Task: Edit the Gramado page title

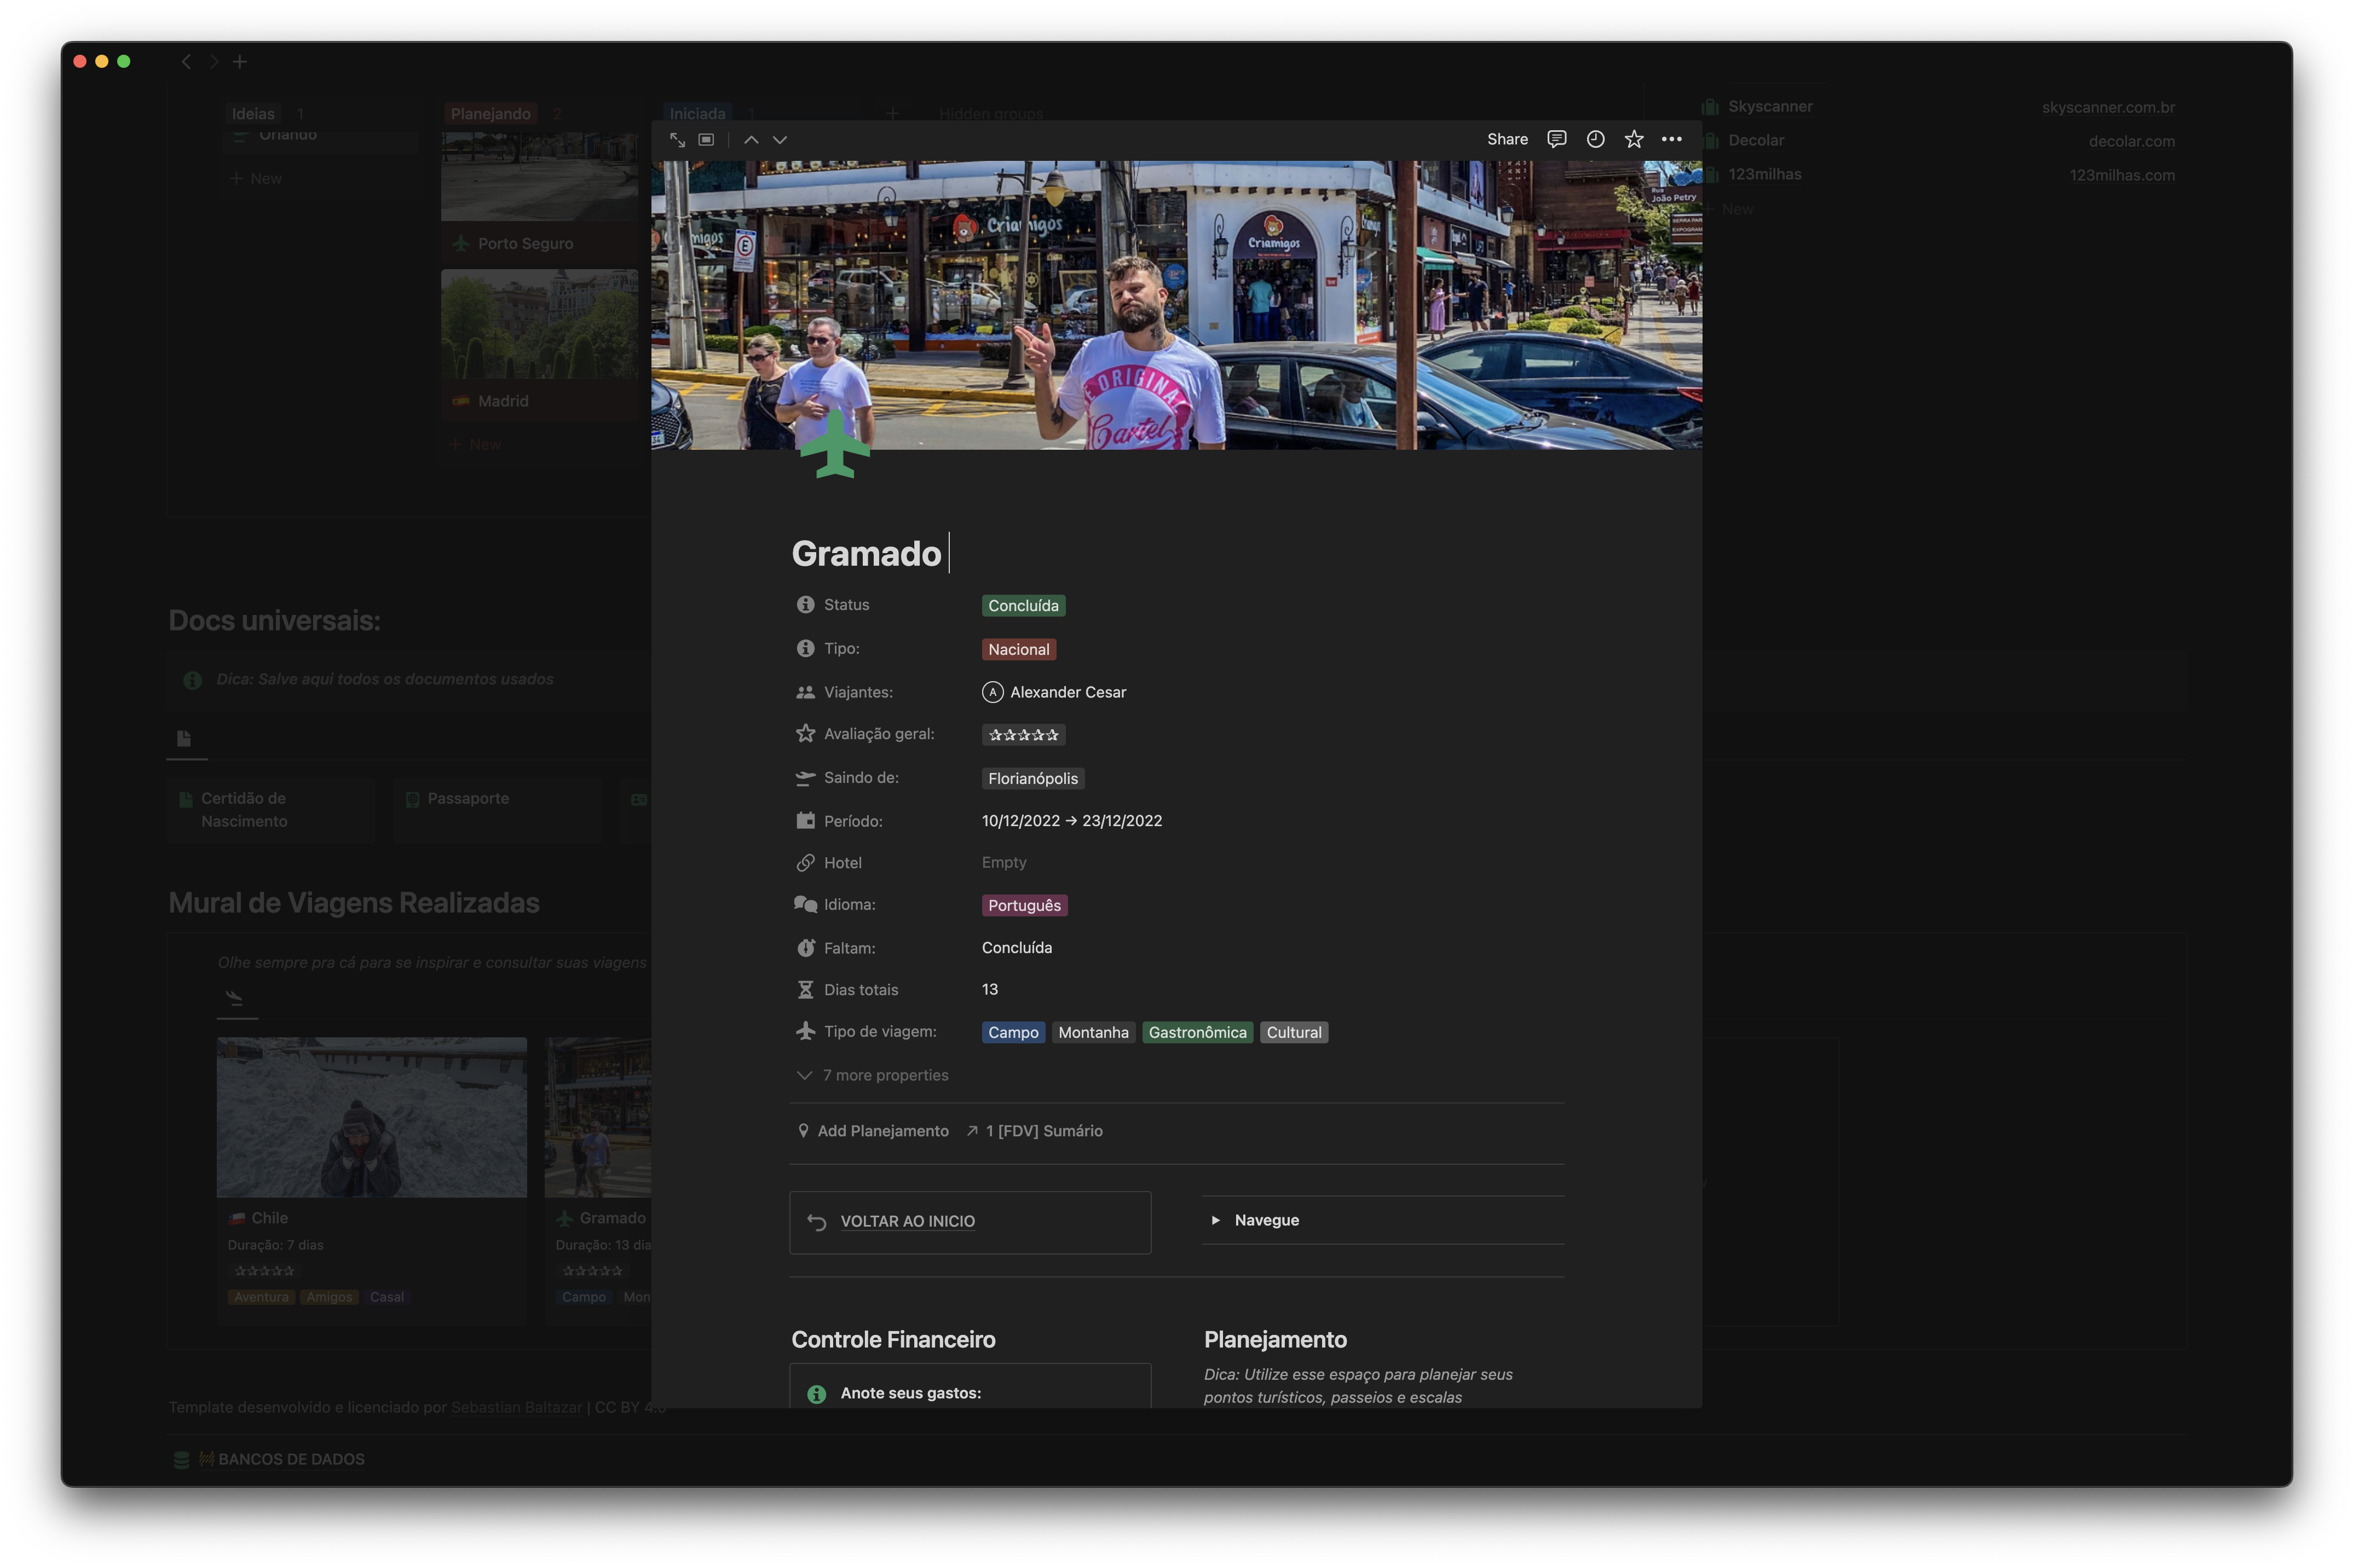Action: (867, 553)
